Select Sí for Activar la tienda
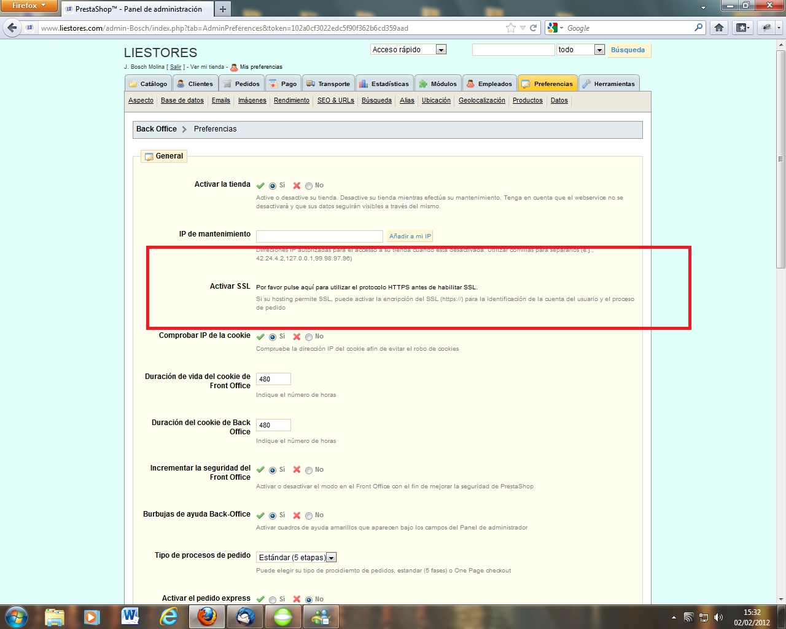The height and width of the screenshot is (629, 786). pos(273,186)
